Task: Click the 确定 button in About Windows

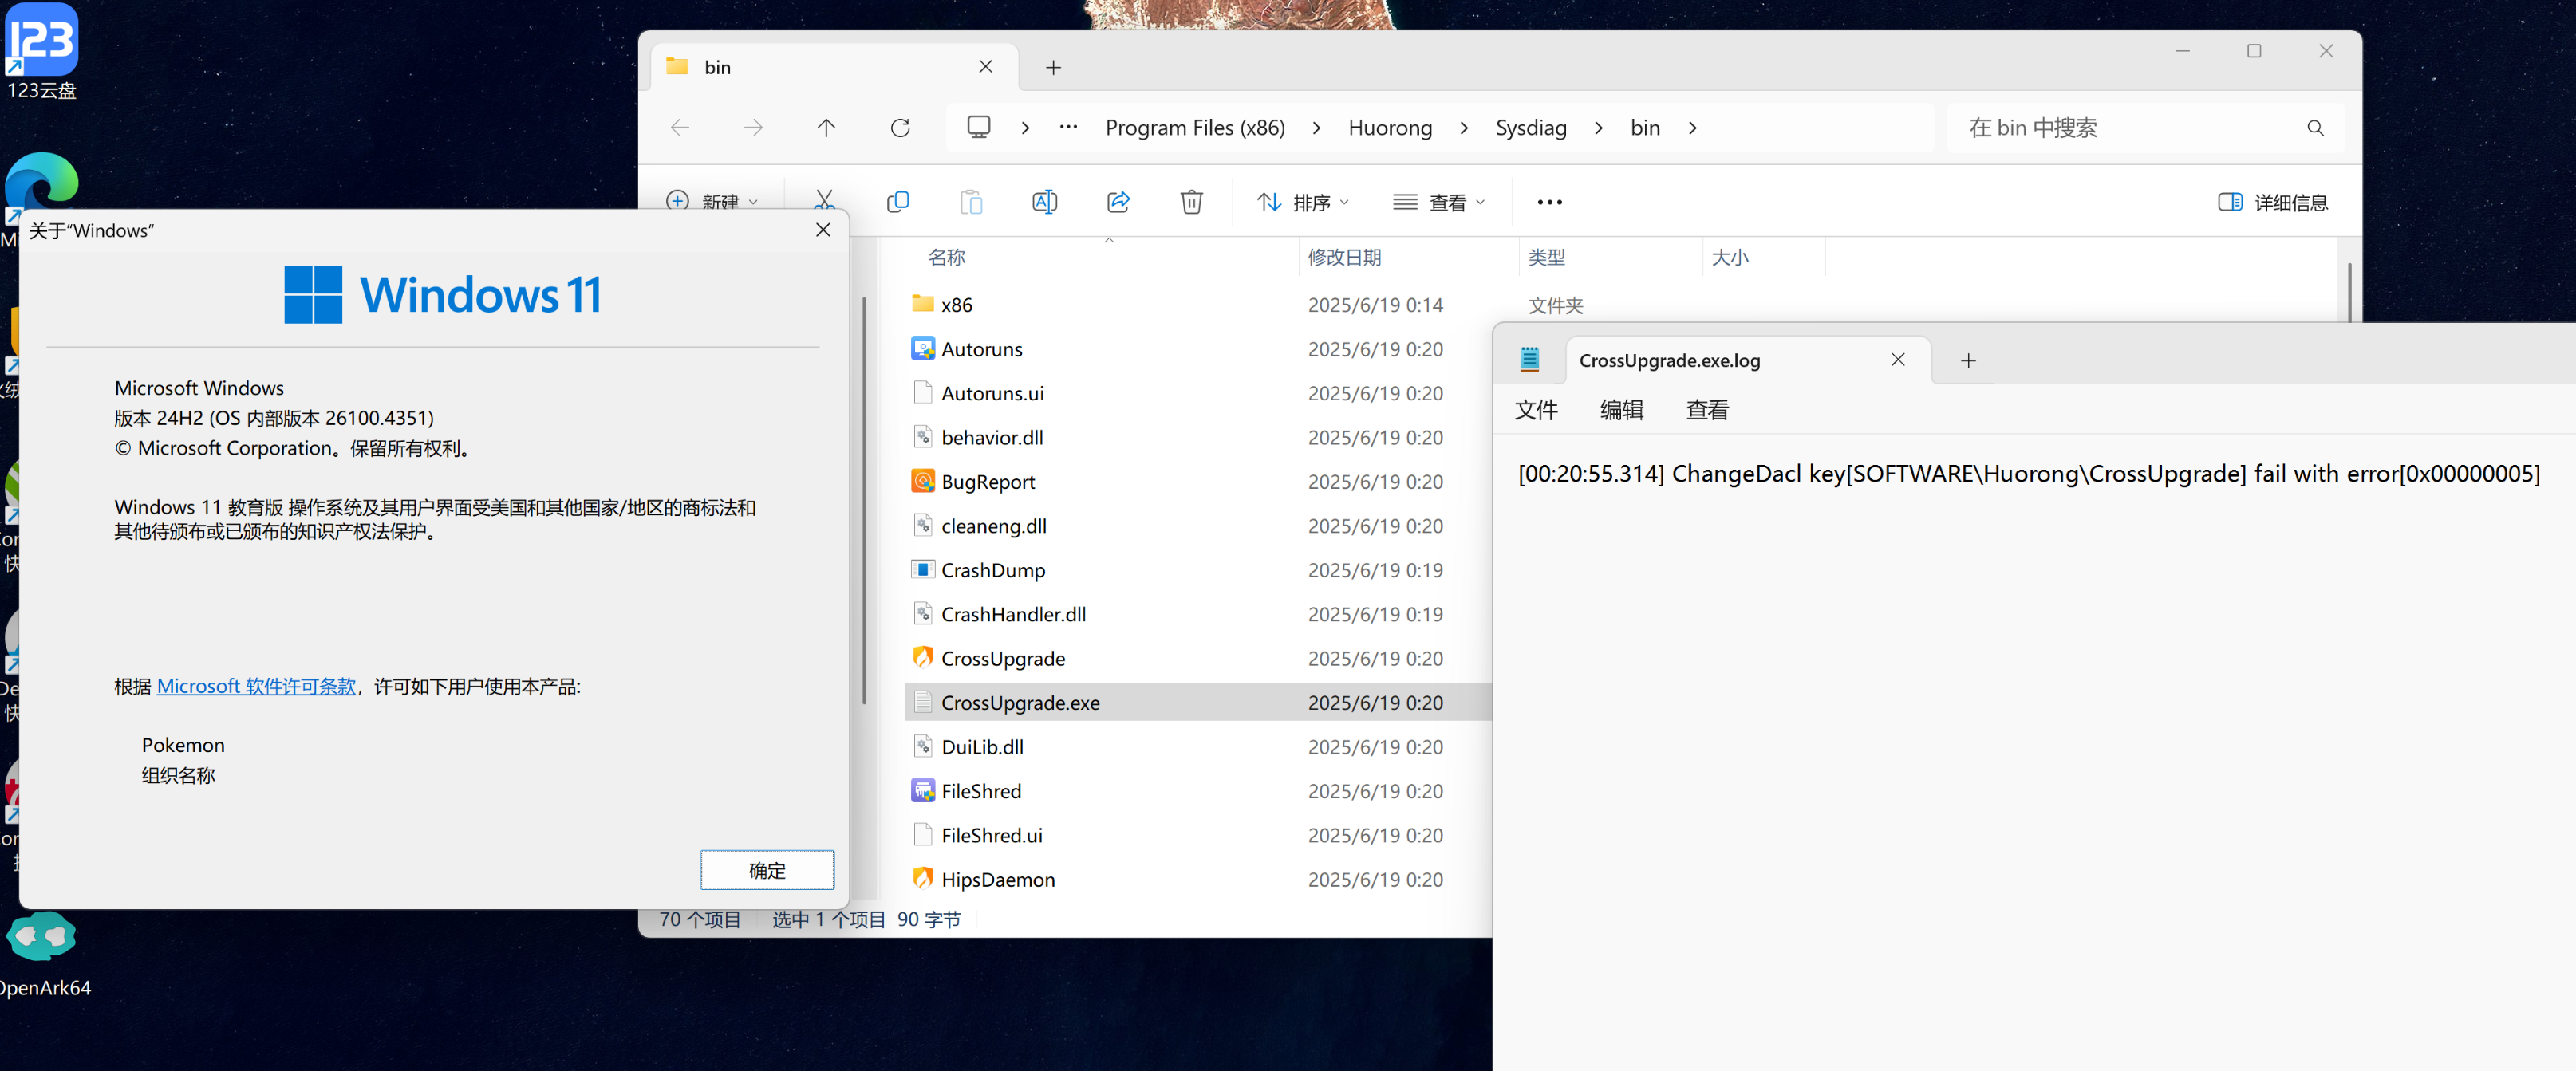Action: coord(767,870)
